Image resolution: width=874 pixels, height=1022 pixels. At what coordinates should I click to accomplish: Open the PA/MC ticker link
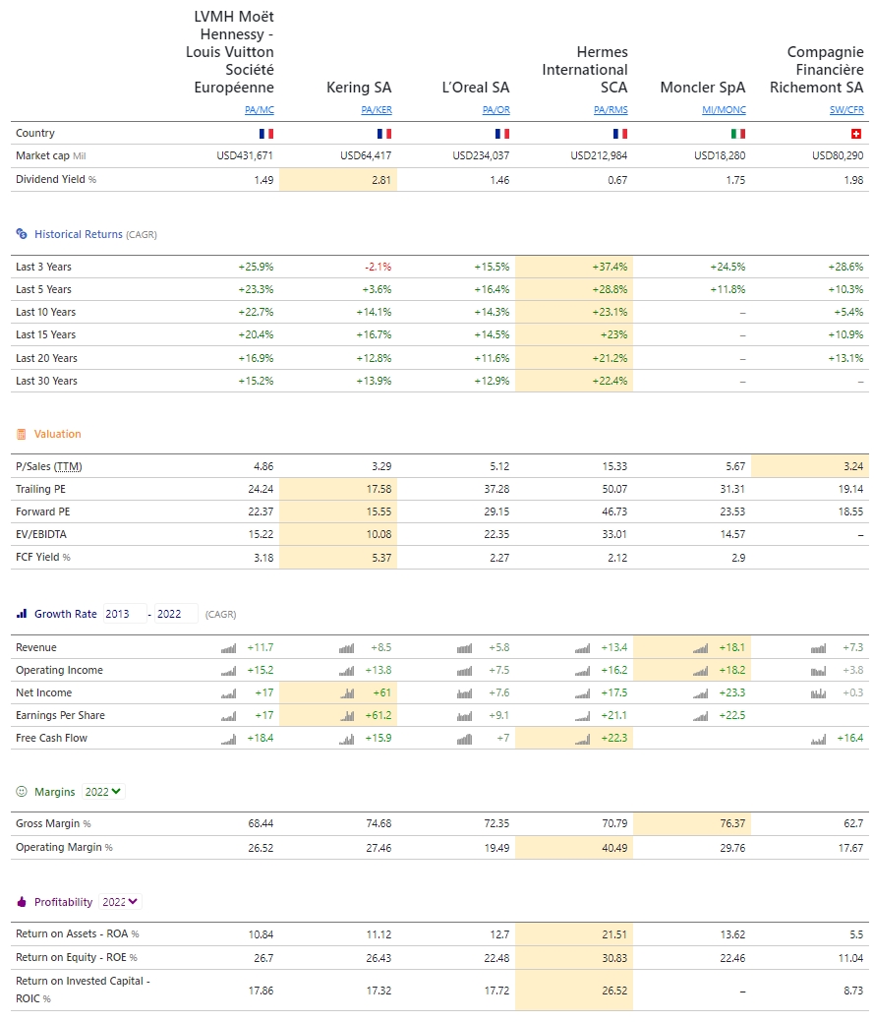(x=260, y=110)
